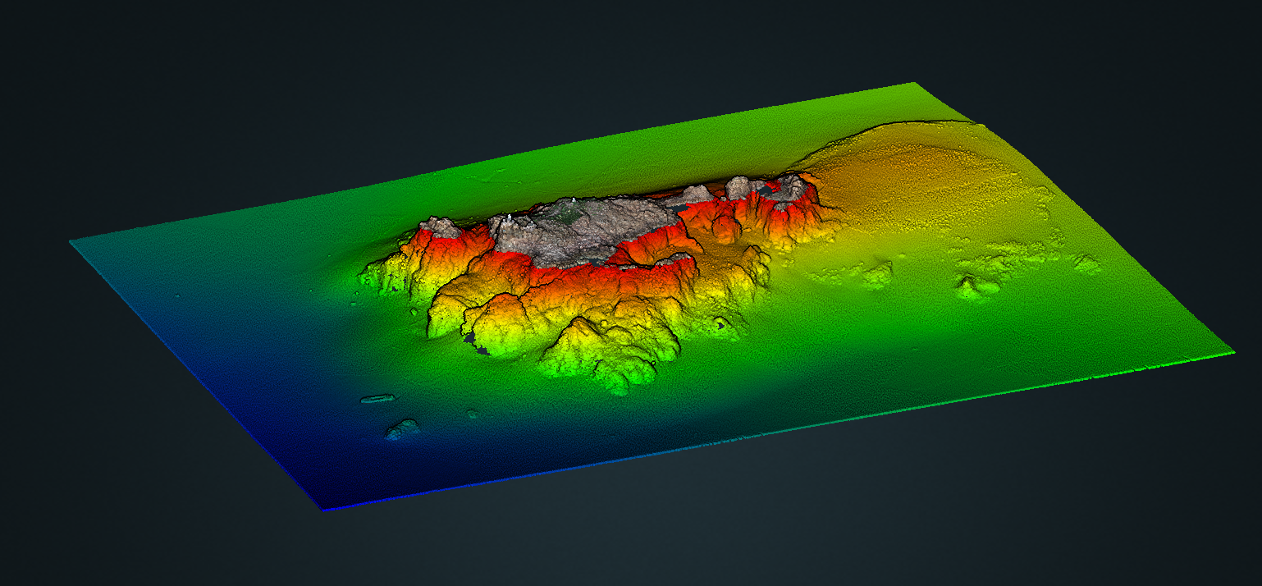Click the leftmost corner of the terrain
The width and height of the screenshot is (1262, 586).
pos(72,240)
